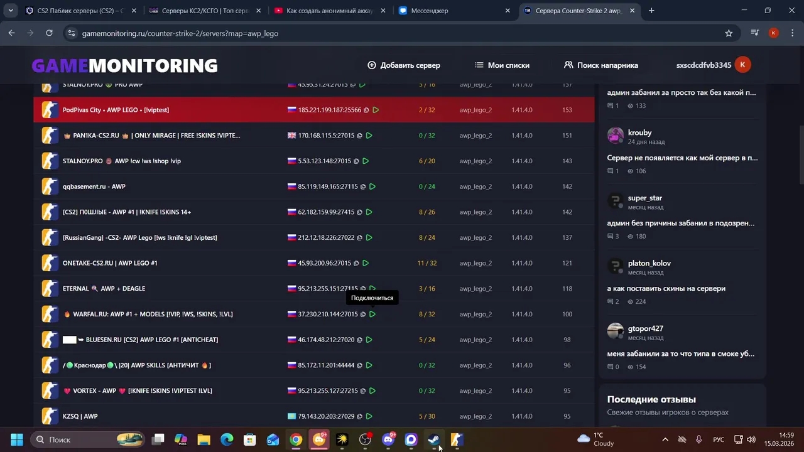
Task: Connect to the VORTEX - AWP server
Action: click(x=372, y=390)
